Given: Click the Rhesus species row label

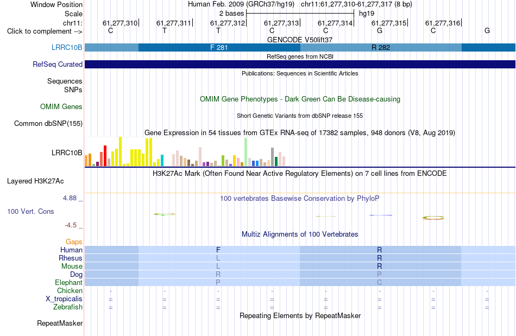Looking at the screenshot, I should (x=71, y=258).
